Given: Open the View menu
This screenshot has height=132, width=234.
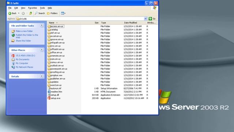Looking at the screenshot, I should pos(23,8).
